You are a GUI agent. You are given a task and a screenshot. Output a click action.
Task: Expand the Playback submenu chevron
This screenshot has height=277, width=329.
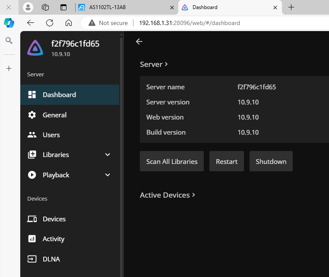[108, 175]
